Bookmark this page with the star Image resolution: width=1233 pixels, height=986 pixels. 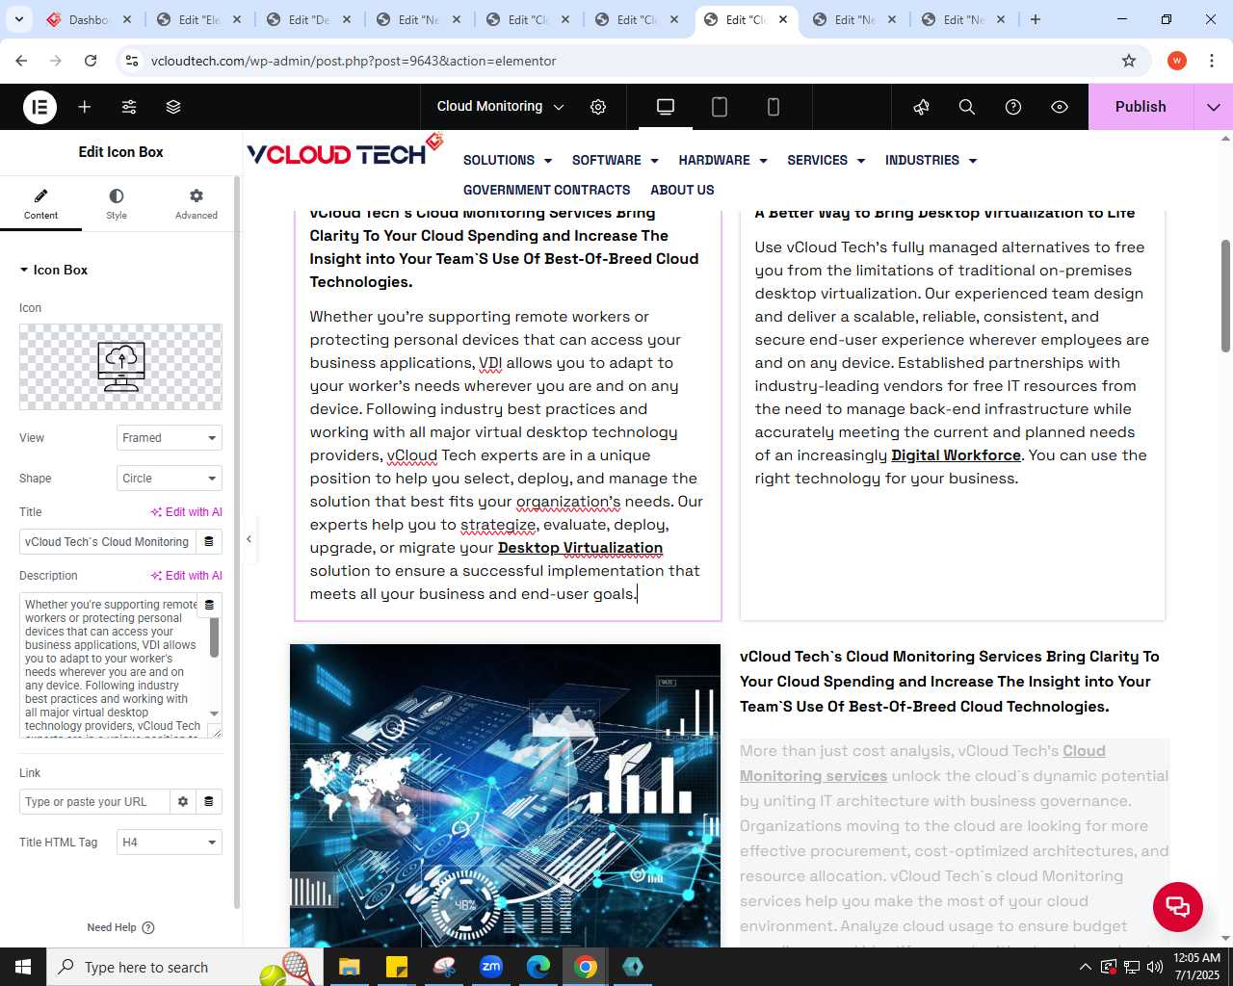click(1129, 61)
